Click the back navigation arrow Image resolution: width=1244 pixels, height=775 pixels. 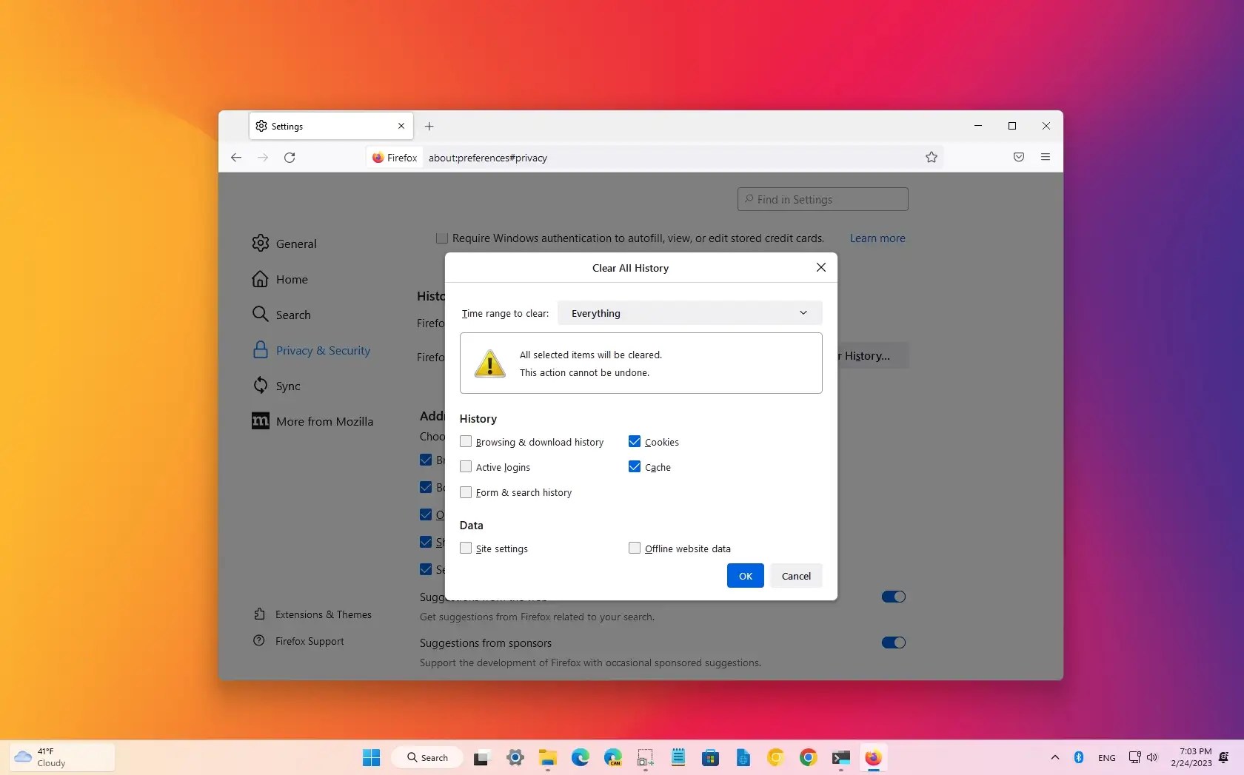tap(235, 158)
